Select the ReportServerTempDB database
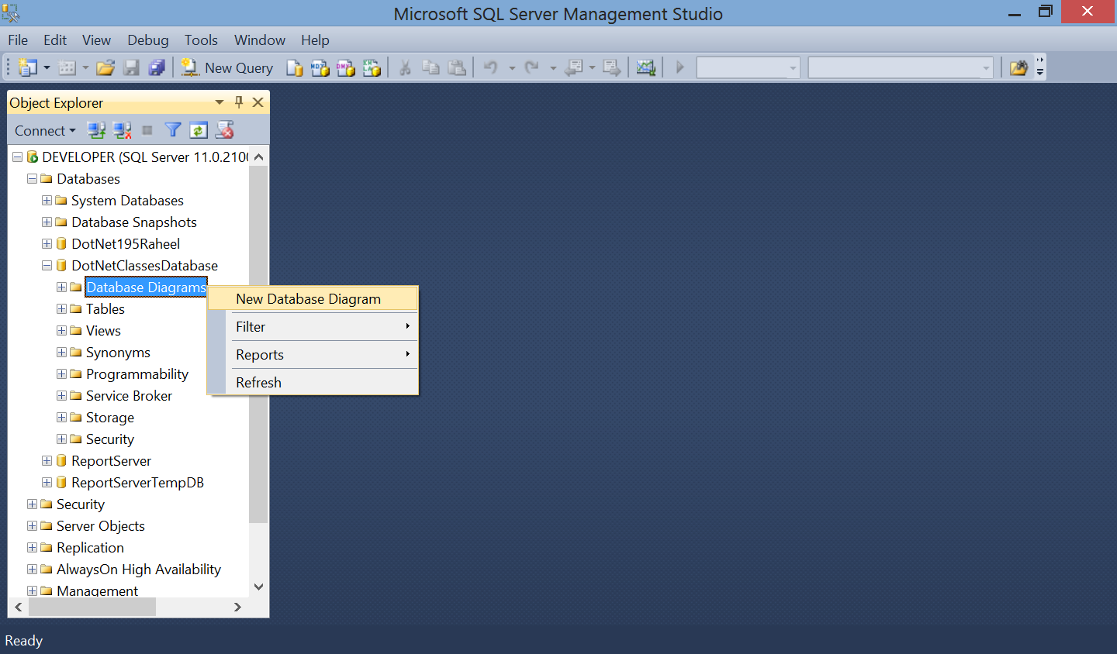 coord(137,483)
